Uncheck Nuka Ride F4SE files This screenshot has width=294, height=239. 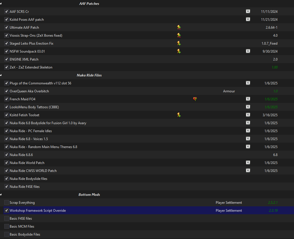[x=7, y=187]
